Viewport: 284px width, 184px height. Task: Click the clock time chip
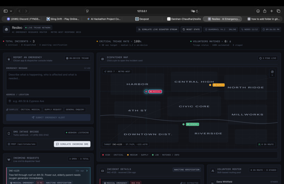[271, 29]
